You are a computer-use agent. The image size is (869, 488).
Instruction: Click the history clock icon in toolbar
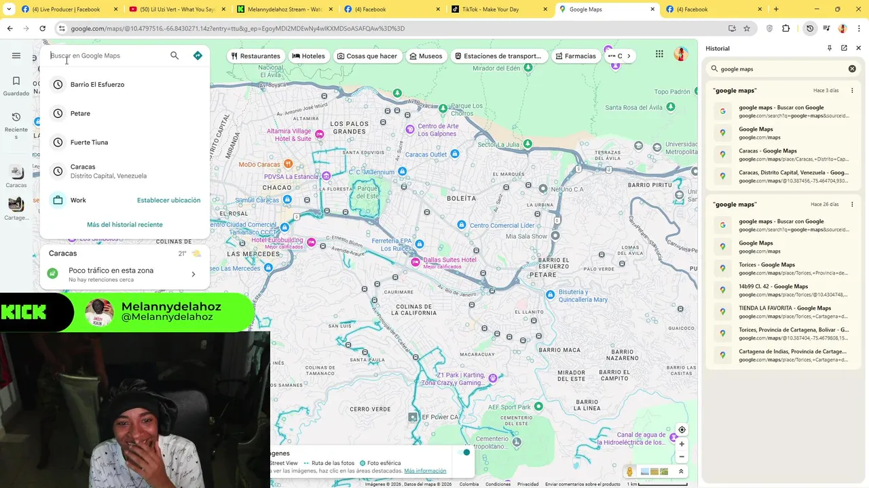point(810,28)
